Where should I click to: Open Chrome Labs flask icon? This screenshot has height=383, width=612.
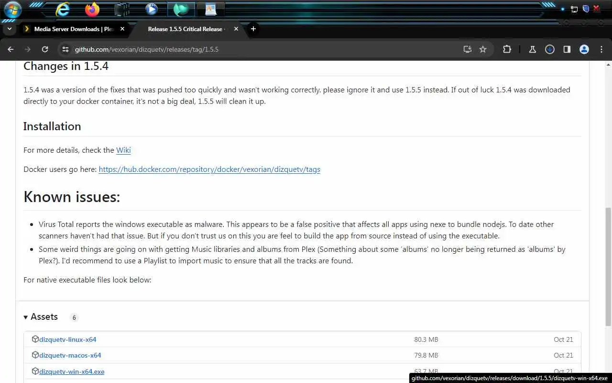point(532,49)
